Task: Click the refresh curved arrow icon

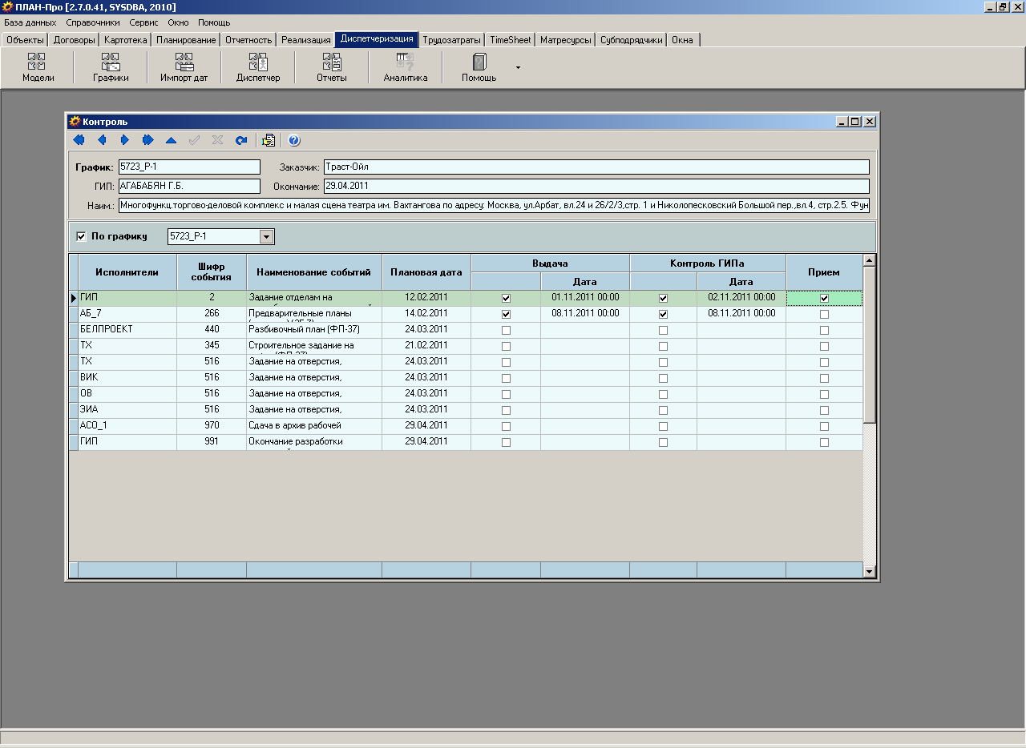Action: click(240, 140)
